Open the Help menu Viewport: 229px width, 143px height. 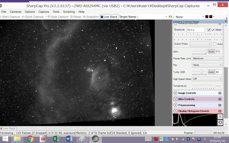(81, 12)
